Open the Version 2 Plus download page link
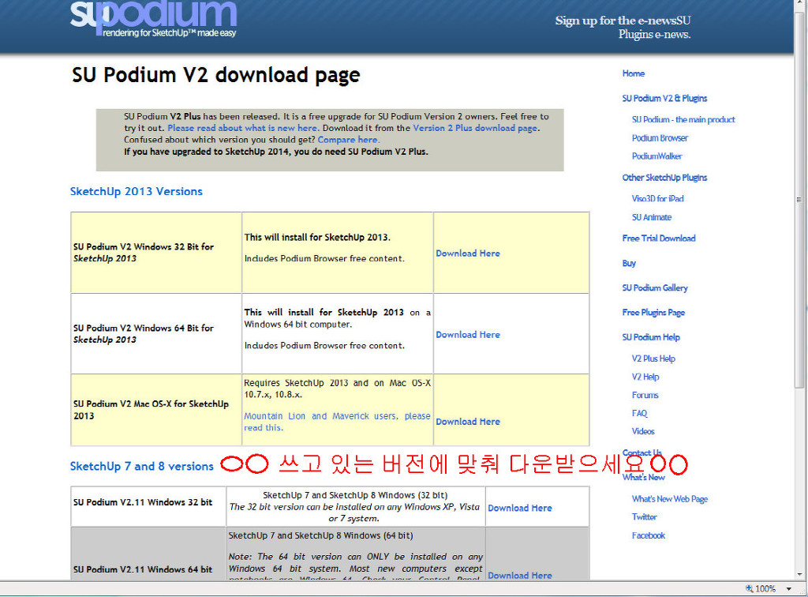 (475, 128)
